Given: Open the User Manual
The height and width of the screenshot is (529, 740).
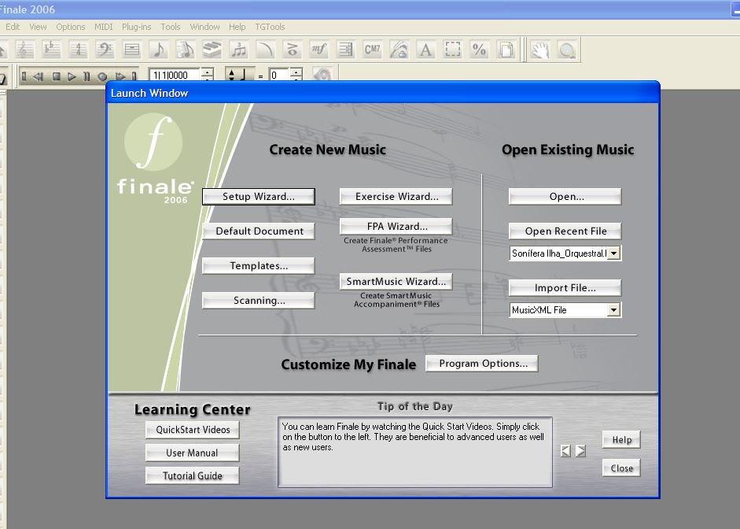Looking at the screenshot, I should (193, 453).
